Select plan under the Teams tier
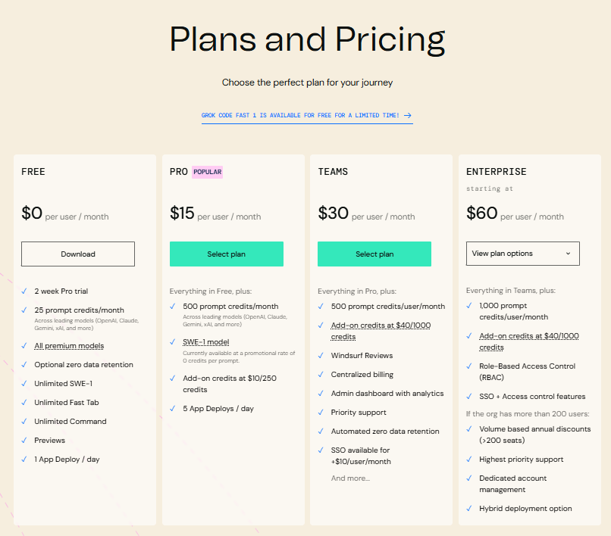The image size is (611, 536). click(x=374, y=254)
